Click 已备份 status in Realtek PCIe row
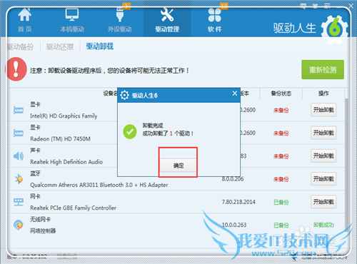The image size is (357, 264). (x=281, y=202)
